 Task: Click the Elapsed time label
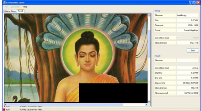(x=160, y=83)
